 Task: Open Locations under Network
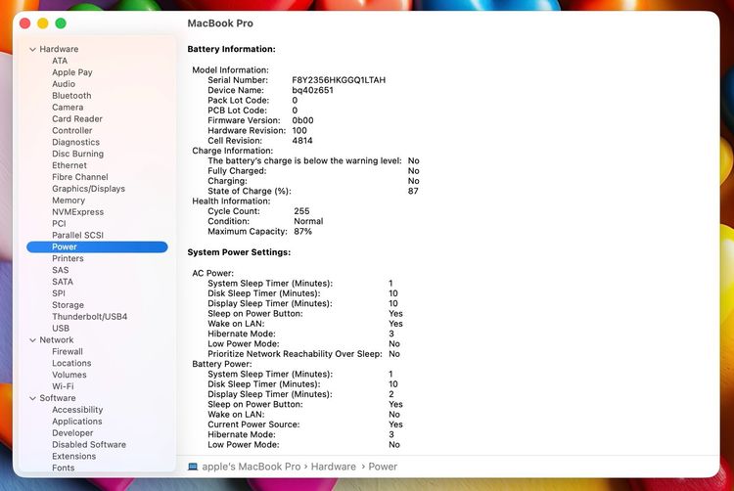tap(71, 363)
